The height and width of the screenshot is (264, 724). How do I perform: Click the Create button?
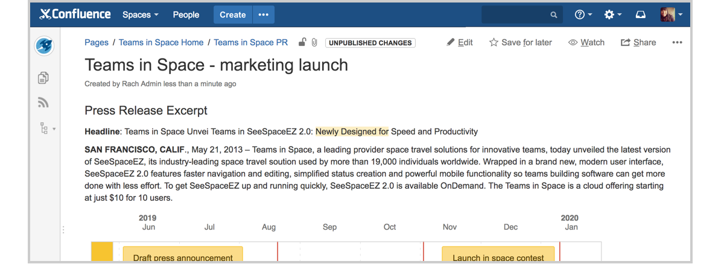tap(233, 15)
